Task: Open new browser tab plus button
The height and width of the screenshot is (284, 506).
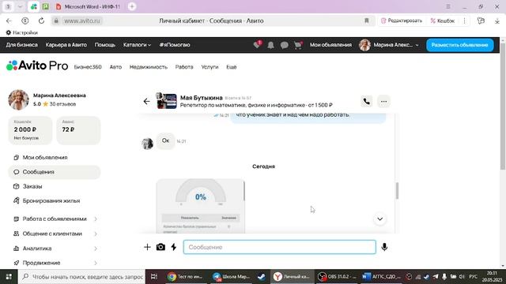Action: [132, 6]
